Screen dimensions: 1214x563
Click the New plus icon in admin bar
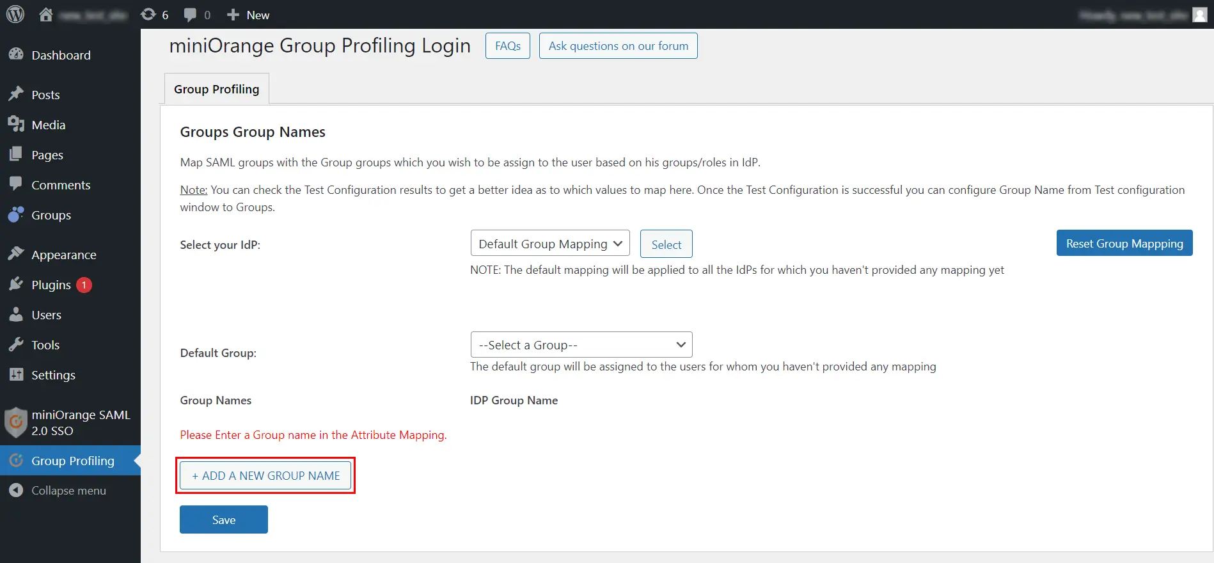tap(233, 15)
